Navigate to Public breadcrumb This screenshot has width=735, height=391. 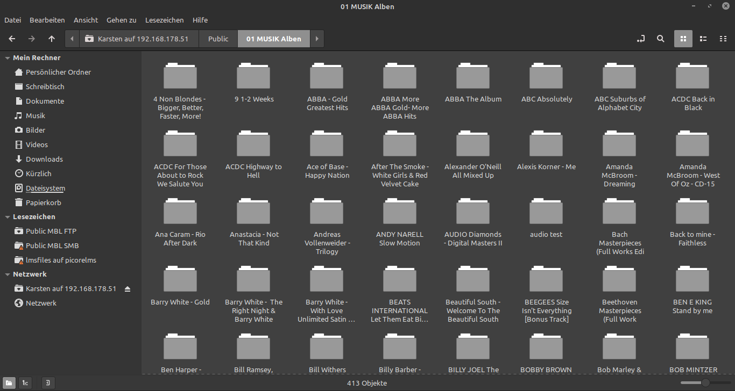[x=218, y=39]
